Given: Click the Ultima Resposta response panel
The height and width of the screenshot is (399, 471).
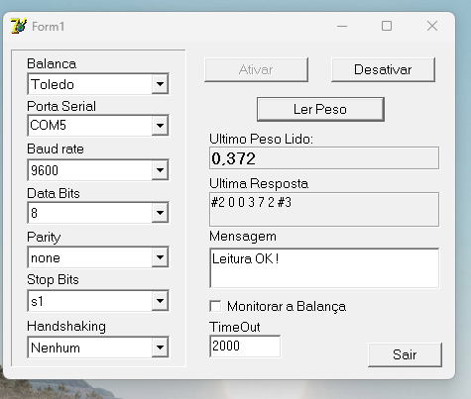Looking at the screenshot, I should pos(324,209).
